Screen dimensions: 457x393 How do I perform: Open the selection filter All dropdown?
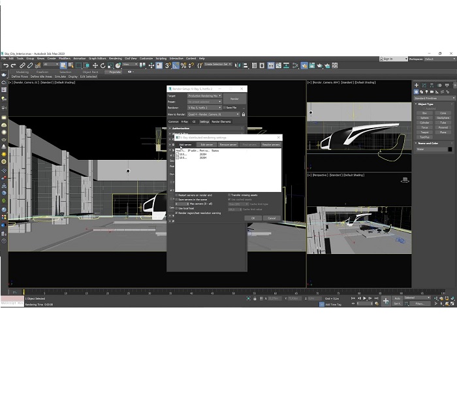51,65
